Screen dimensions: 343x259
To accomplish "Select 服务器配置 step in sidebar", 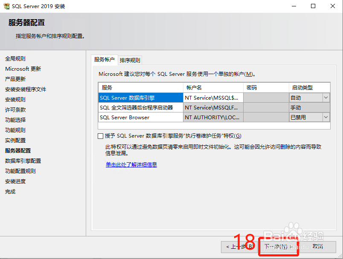I will [18, 151].
